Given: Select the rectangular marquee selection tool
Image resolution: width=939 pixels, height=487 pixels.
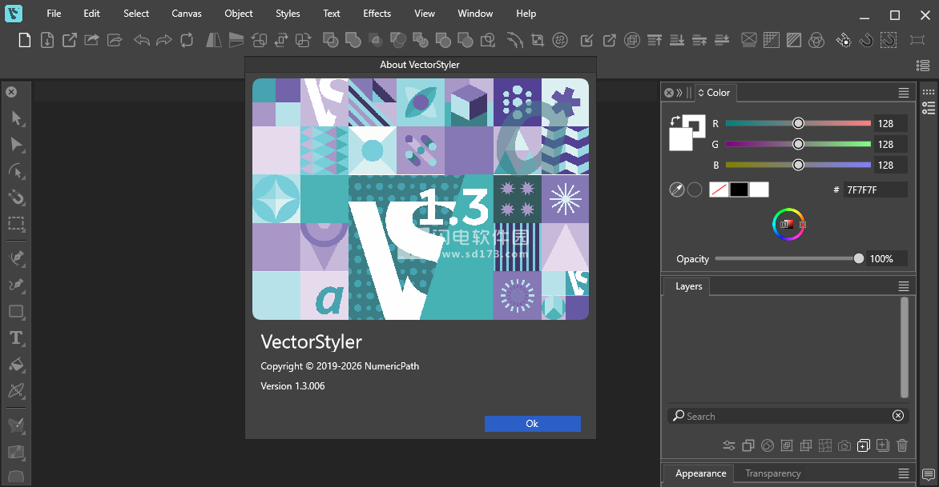Looking at the screenshot, I should point(16,224).
